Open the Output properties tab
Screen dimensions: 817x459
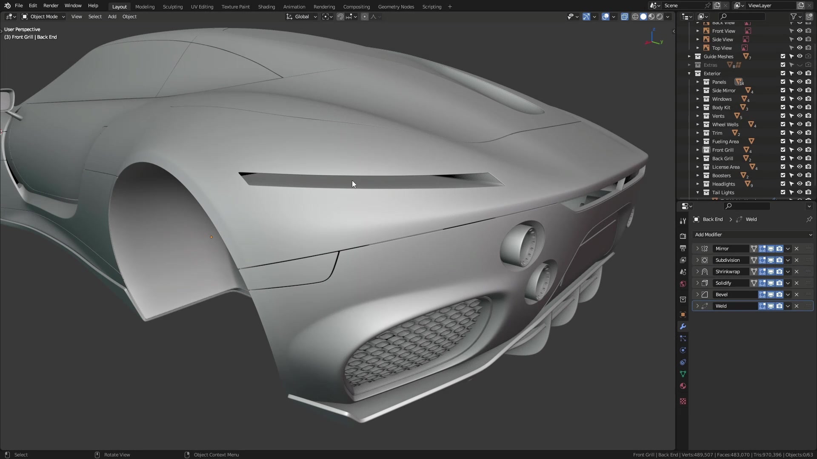683,248
